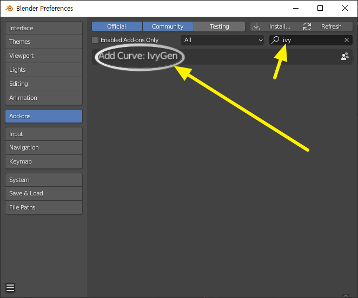This screenshot has width=358, height=298.
Task: Click the add-on search field
Action: tap(311, 40)
